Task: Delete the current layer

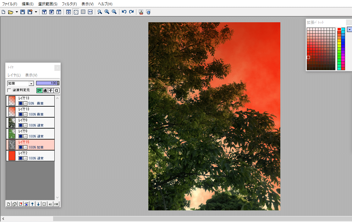Action: [20, 204]
